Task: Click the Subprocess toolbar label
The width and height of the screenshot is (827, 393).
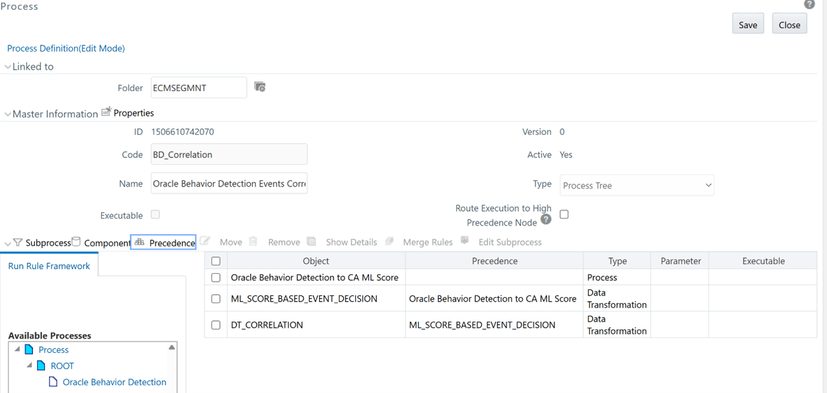Action: [48, 243]
